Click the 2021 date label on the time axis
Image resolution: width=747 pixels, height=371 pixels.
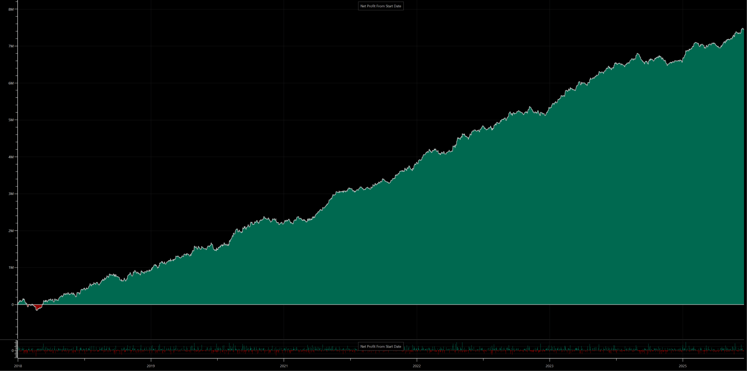pos(284,366)
